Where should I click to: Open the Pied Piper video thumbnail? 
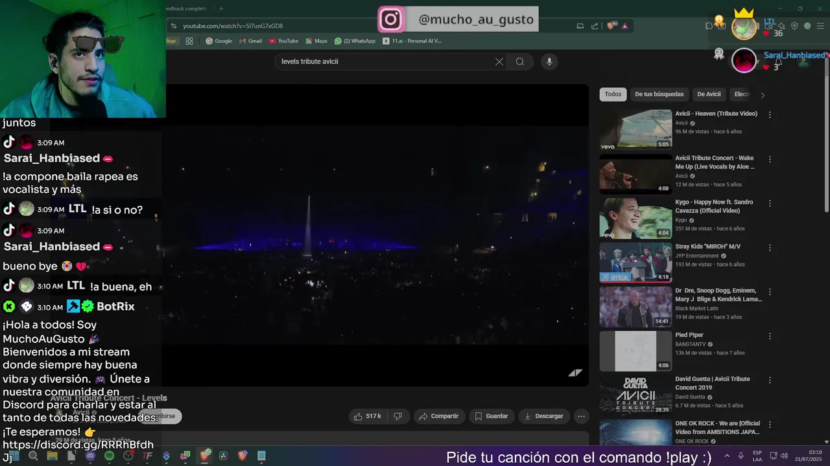(635, 351)
